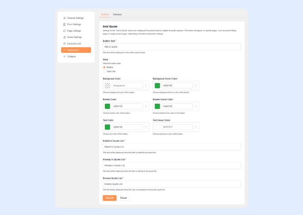The height and width of the screenshot is (215, 303).
Task: Click the Exclusion List sidebar icon
Action: (65, 44)
